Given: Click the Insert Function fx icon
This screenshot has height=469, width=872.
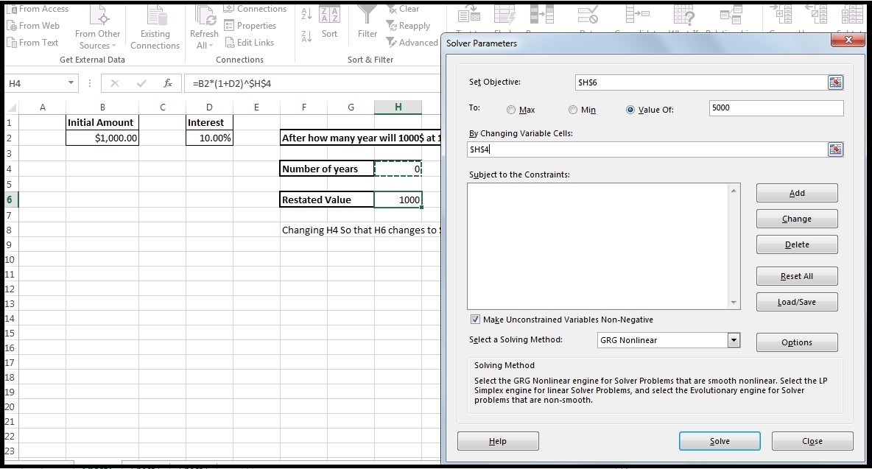Looking at the screenshot, I should point(167,83).
